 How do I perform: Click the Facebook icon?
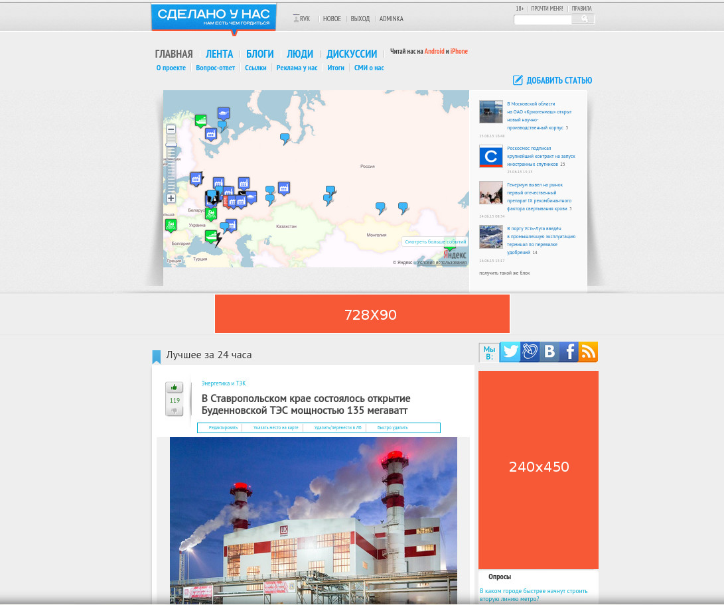[569, 352]
